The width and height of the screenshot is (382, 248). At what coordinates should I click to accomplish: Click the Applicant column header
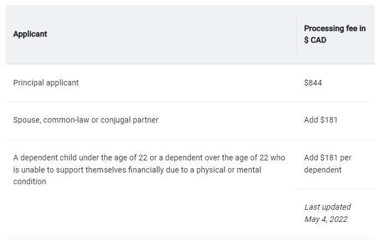(x=30, y=34)
